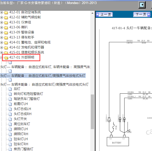Expand the 412-02 辅助气候控制 node
Image resolution: width=152 pixels, height=151 pixels.
click(x=2, y=17)
